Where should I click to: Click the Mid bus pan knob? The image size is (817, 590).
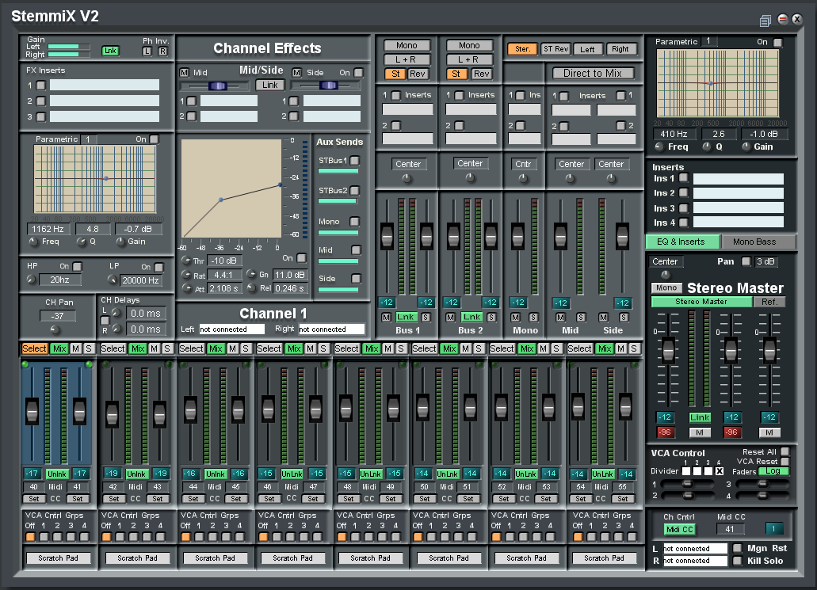pos(570,178)
